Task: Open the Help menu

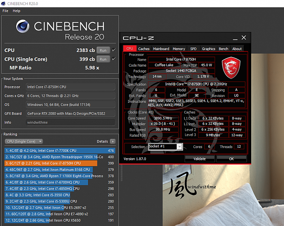Action: click(x=16, y=11)
